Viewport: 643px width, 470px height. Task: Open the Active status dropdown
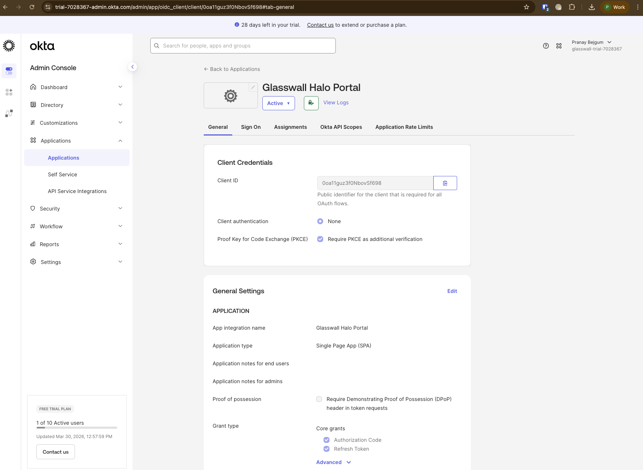tap(279, 103)
